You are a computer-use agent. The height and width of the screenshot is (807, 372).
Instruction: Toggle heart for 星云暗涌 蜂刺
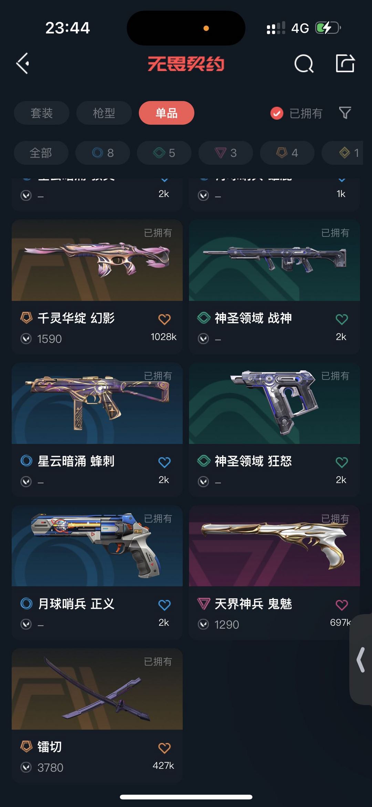[164, 462]
